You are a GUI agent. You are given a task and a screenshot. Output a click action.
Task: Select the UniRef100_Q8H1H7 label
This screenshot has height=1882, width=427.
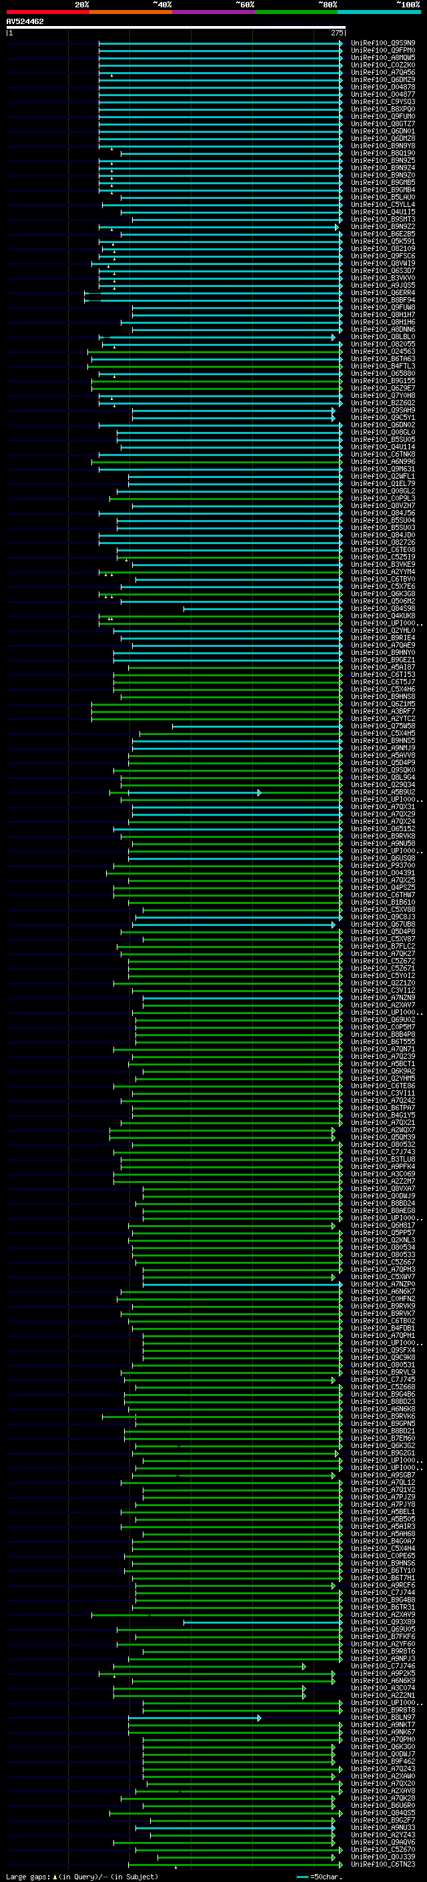pyautogui.click(x=383, y=315)
